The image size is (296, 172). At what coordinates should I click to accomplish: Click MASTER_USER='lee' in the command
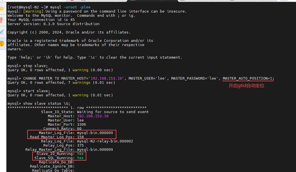click(x=148, y=78)
